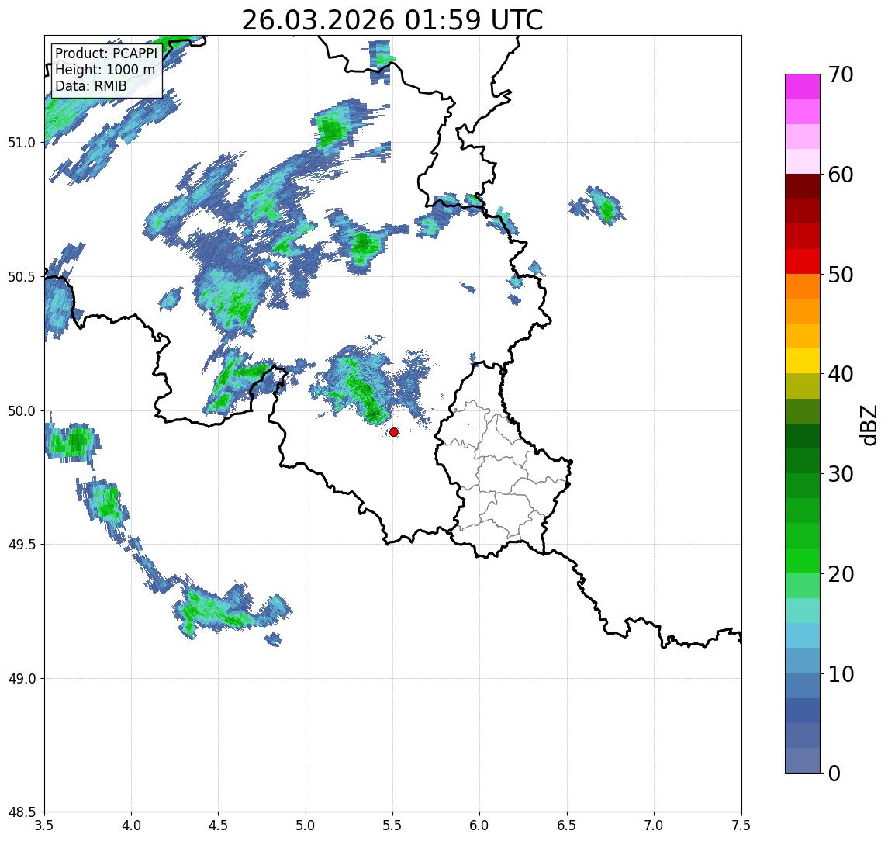
Task: Click longitude axis label "6.0"
Action: (480, 825)
